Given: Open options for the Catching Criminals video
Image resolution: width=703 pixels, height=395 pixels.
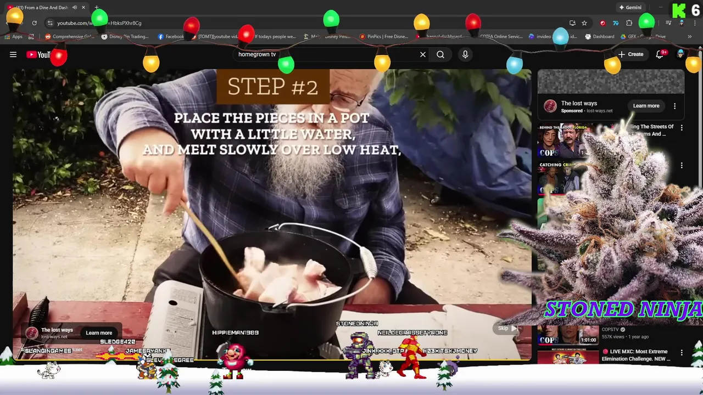Looking at the screenshot, I should pos(682,165).
